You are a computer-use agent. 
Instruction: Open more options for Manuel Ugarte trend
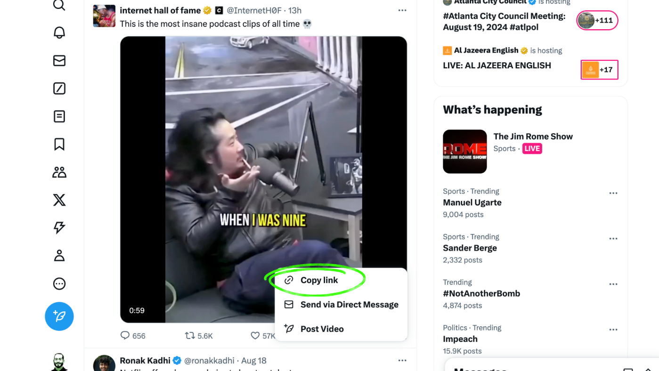tap(613, 194)
